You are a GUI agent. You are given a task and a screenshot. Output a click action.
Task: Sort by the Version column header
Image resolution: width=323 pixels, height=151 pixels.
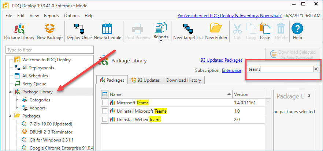(249, 94)
